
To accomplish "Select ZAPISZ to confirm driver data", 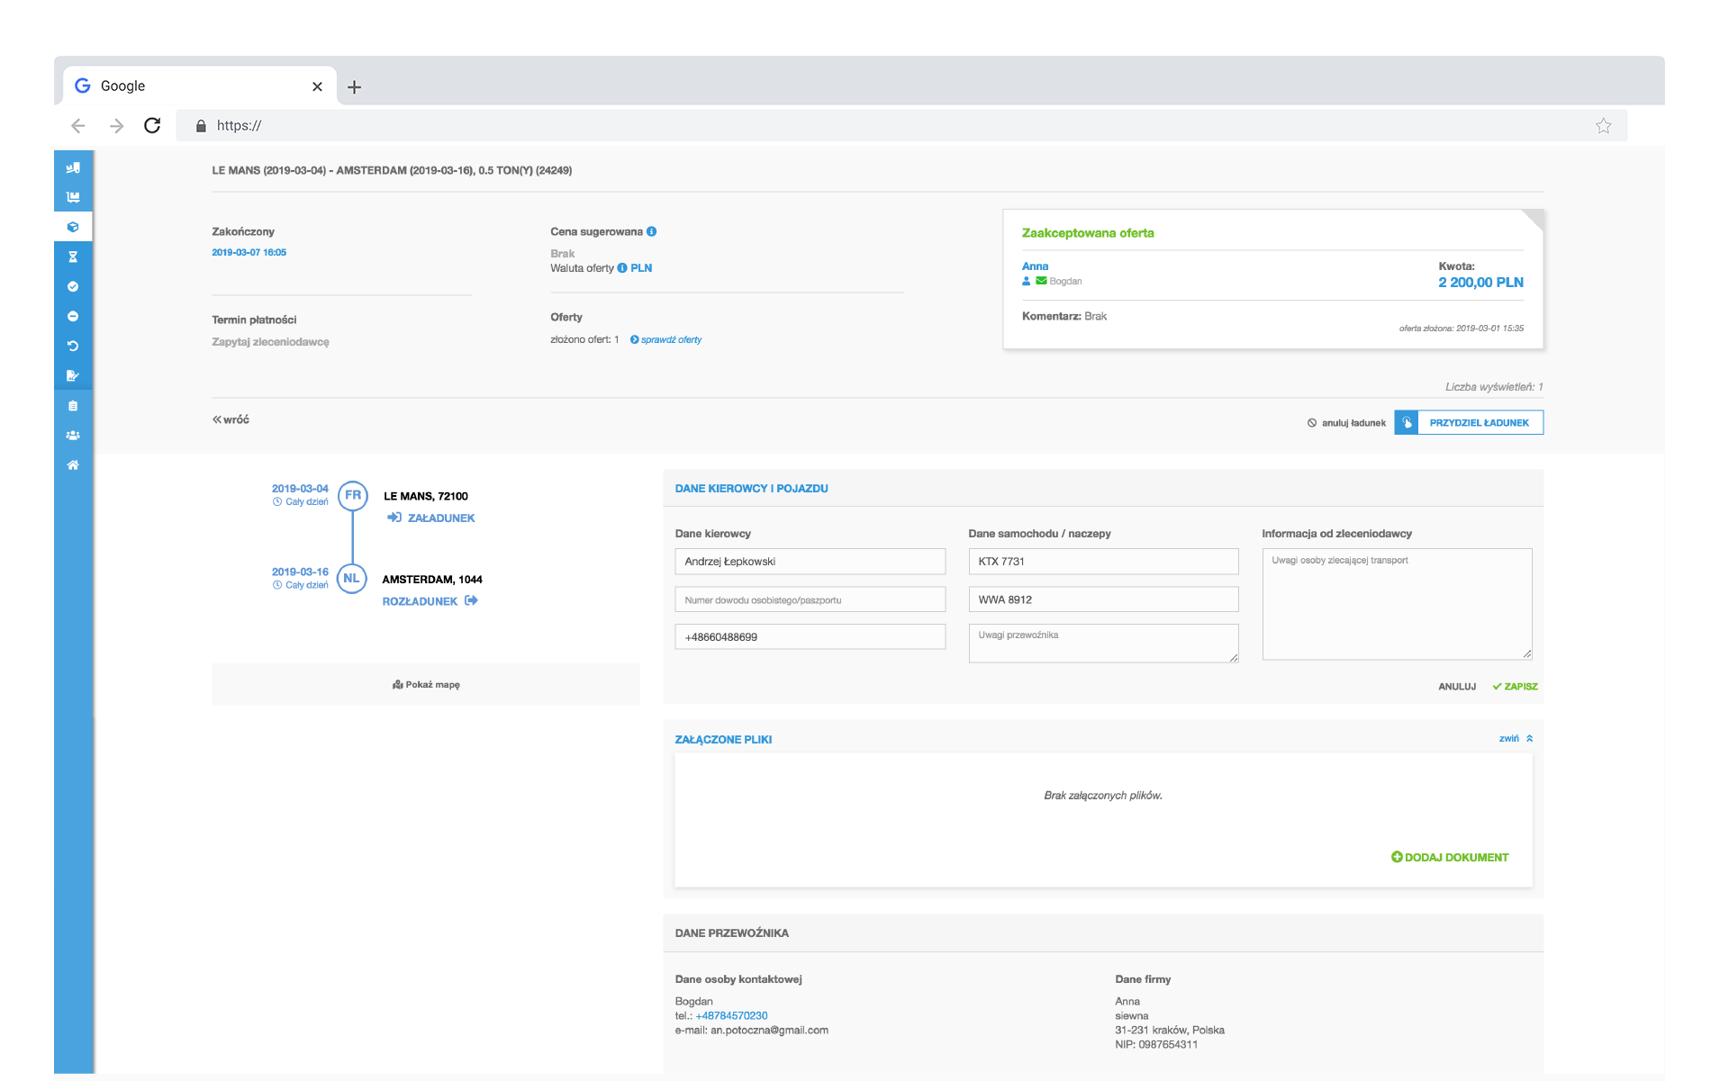I will point(1514,686).
